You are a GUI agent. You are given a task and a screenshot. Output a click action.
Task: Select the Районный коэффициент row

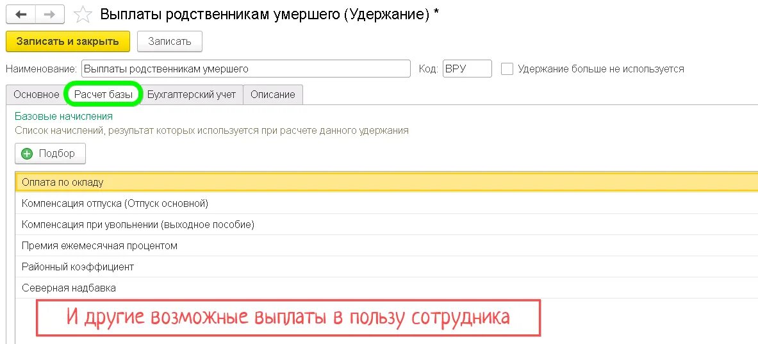tap(387, 266)
